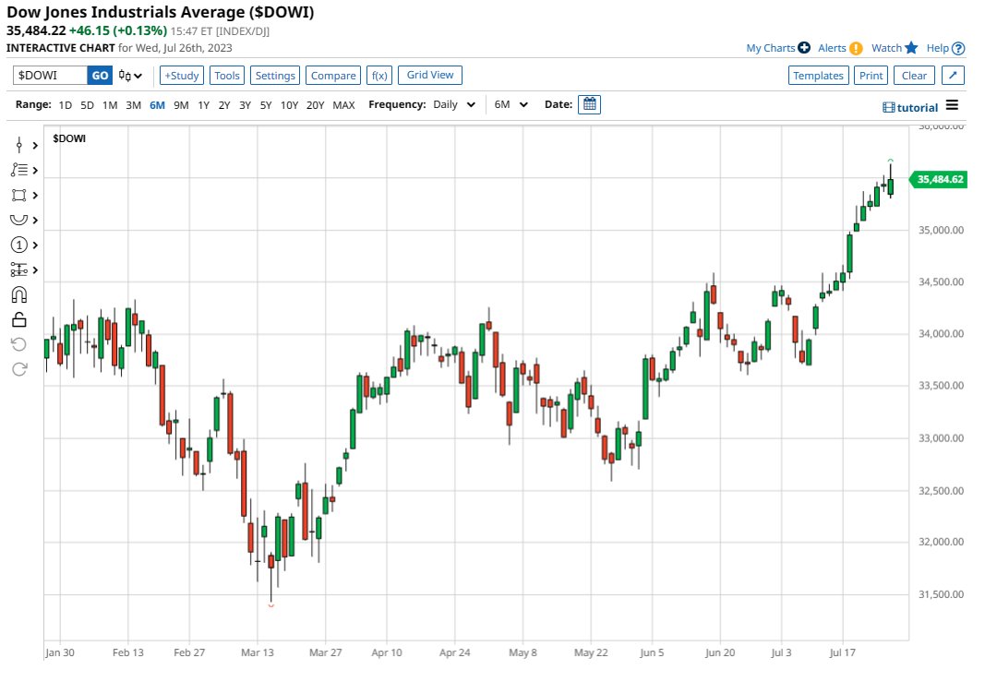Screen dimensions: 985x682
Task: Select the 5D range
Action: click(88, 105)
